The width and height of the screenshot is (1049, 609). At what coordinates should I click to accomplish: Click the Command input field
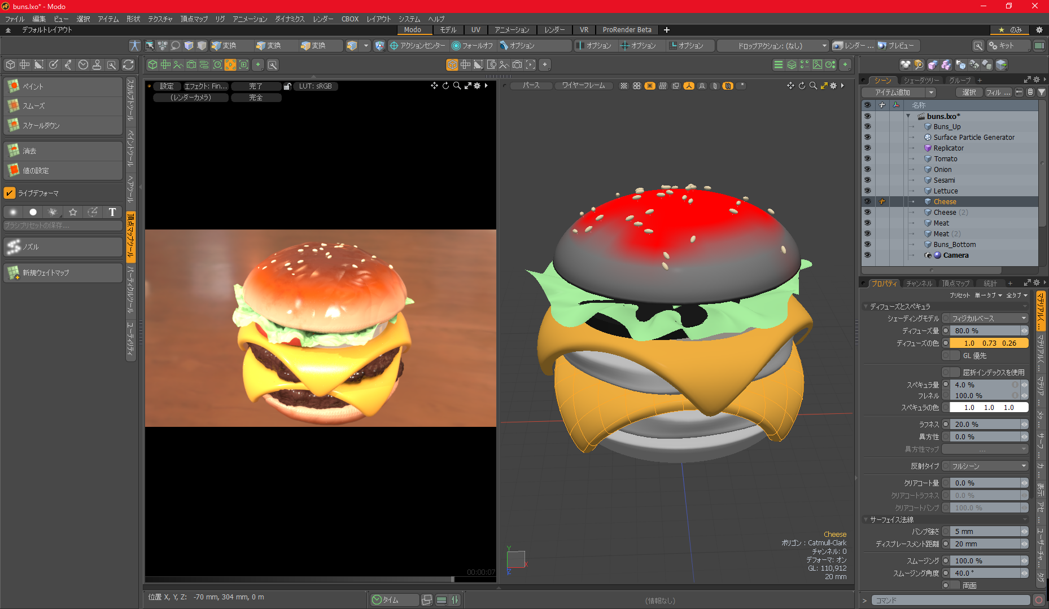pyautogui.click(x=951, y=600)
